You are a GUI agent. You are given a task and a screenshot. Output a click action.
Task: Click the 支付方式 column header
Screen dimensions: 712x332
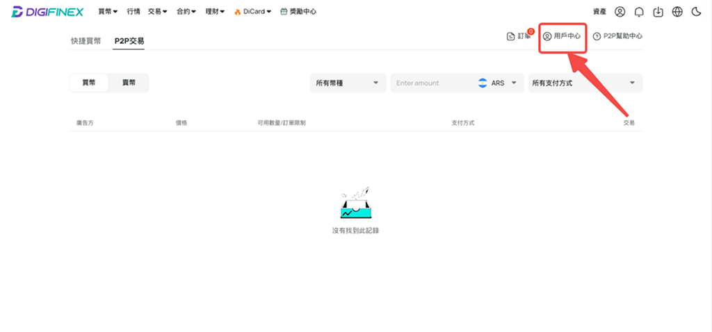click(463, 123)
